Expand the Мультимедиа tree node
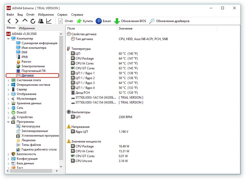 [8, 99]
